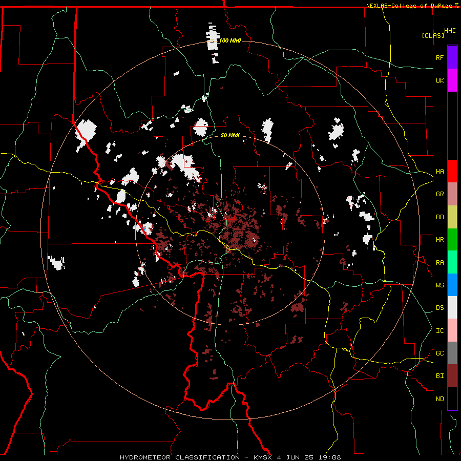
Task: Click the HR green legend swatch
Action: click(x=452, y=239)
